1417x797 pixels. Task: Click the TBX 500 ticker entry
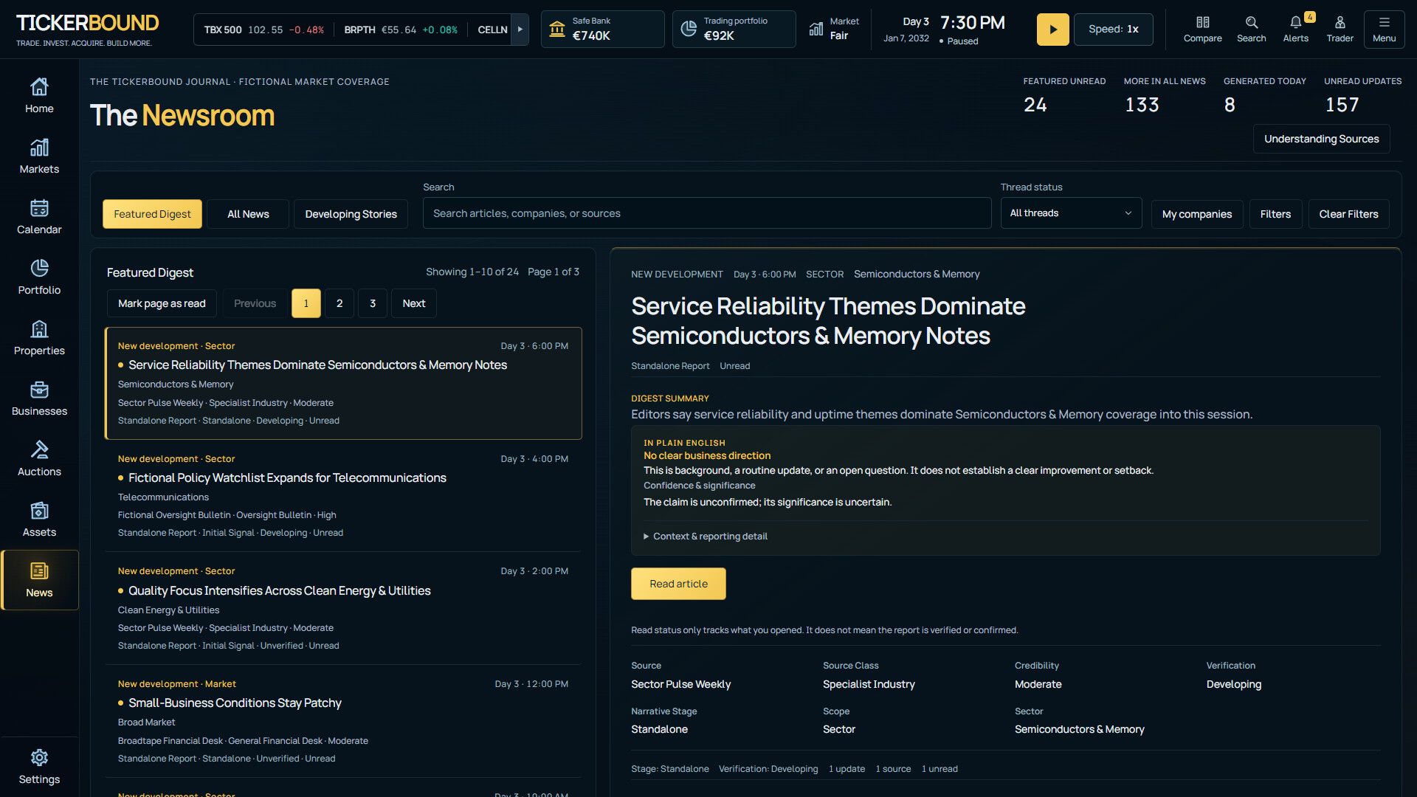coord(263,30)
